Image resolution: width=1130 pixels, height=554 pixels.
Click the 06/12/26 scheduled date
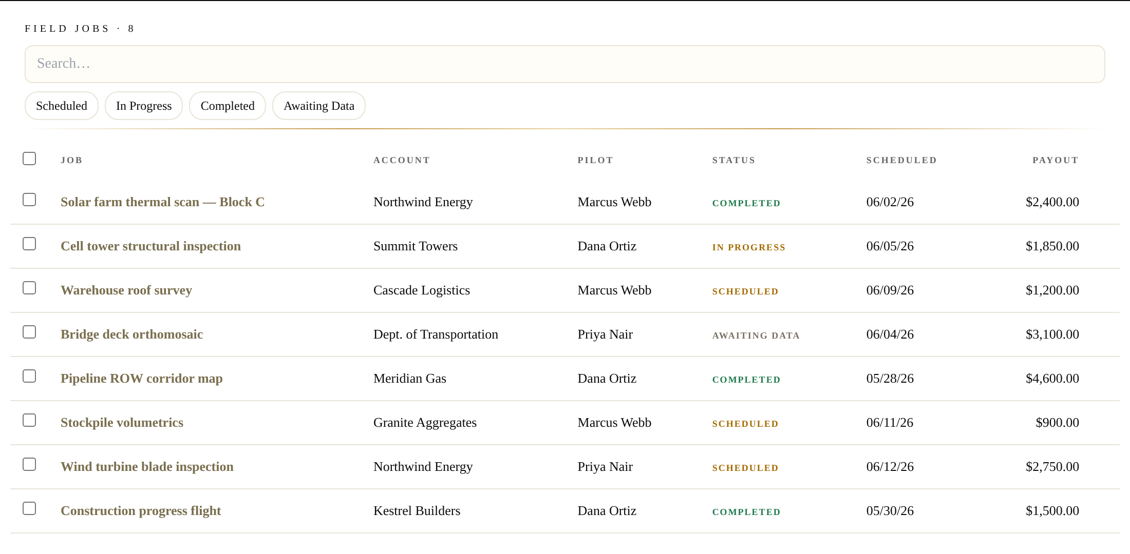click(890, 467)
